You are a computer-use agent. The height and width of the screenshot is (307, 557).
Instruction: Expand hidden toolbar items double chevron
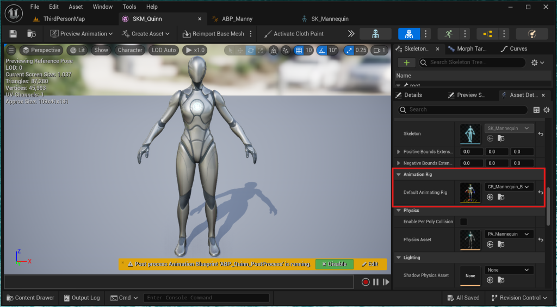pyautogui.click(x=351, y=34)
